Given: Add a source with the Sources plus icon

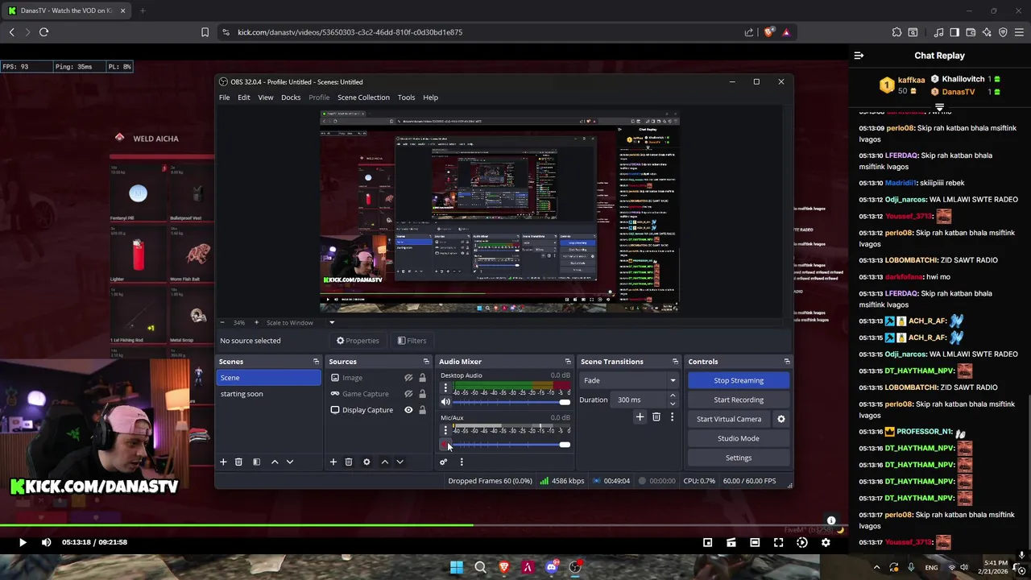Looking at the screenshot, I should coord(333,462).
